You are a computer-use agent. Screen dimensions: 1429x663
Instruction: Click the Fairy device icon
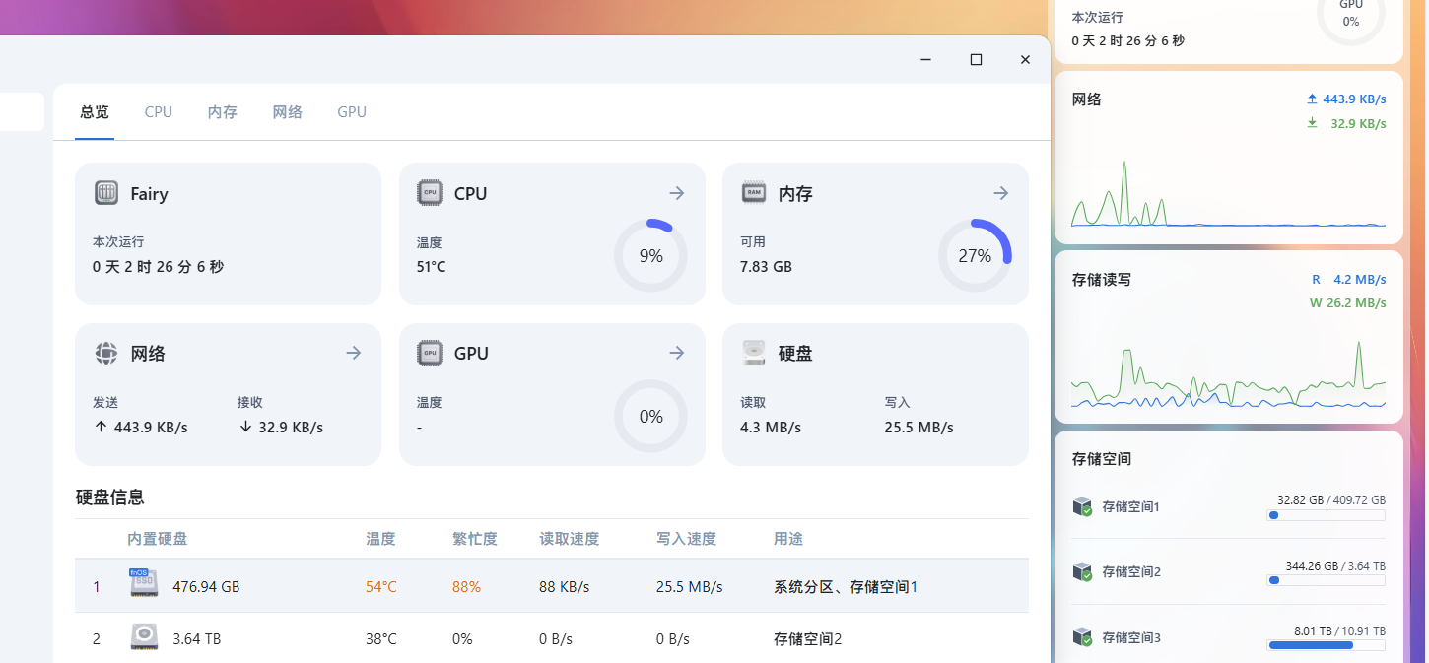(x=106, y=193)
